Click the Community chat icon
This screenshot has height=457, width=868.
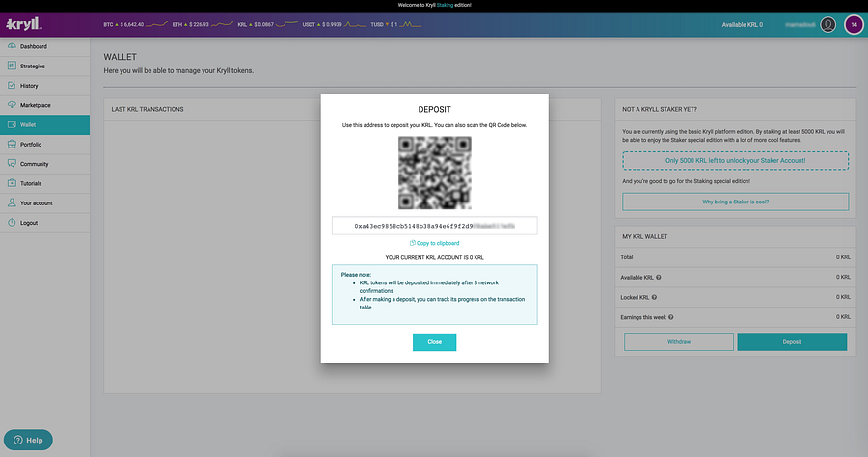click(x=12, y=163)
